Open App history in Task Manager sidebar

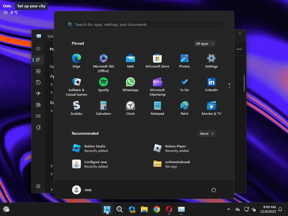tap(38, 82)
